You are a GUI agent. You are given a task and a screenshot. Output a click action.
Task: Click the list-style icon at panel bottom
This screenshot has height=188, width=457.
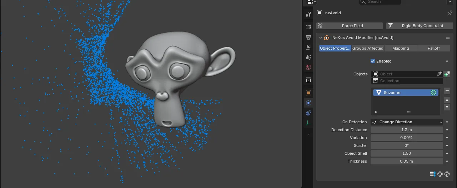[x=432, y=174]
